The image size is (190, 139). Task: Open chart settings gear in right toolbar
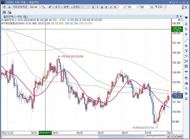click(x=186, y=17)
